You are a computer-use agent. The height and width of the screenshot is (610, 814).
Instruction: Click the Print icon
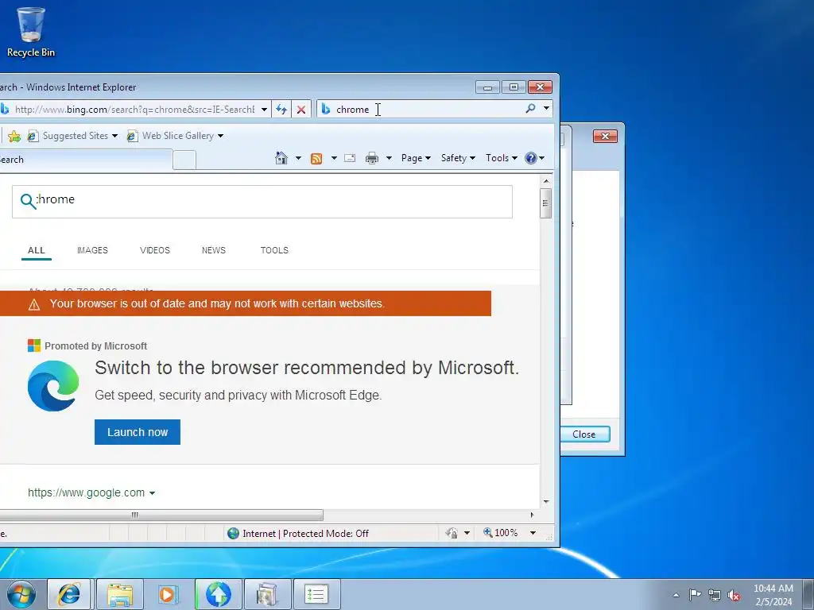click(372, 158)
